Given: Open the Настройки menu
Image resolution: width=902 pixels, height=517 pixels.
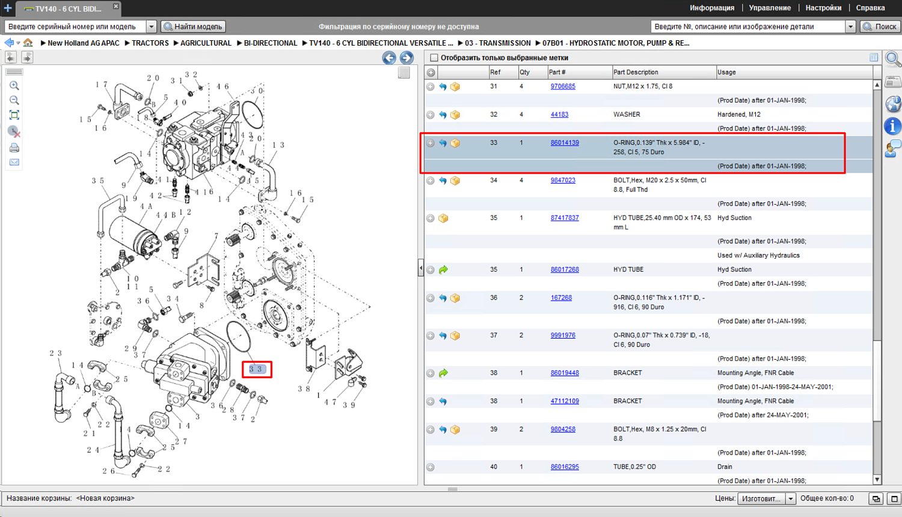Looking at the screenshot, I should (x=823, y=8).
